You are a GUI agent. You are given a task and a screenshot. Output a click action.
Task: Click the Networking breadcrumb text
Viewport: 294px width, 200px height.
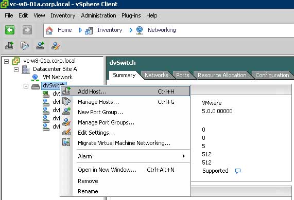coord(162,30)
